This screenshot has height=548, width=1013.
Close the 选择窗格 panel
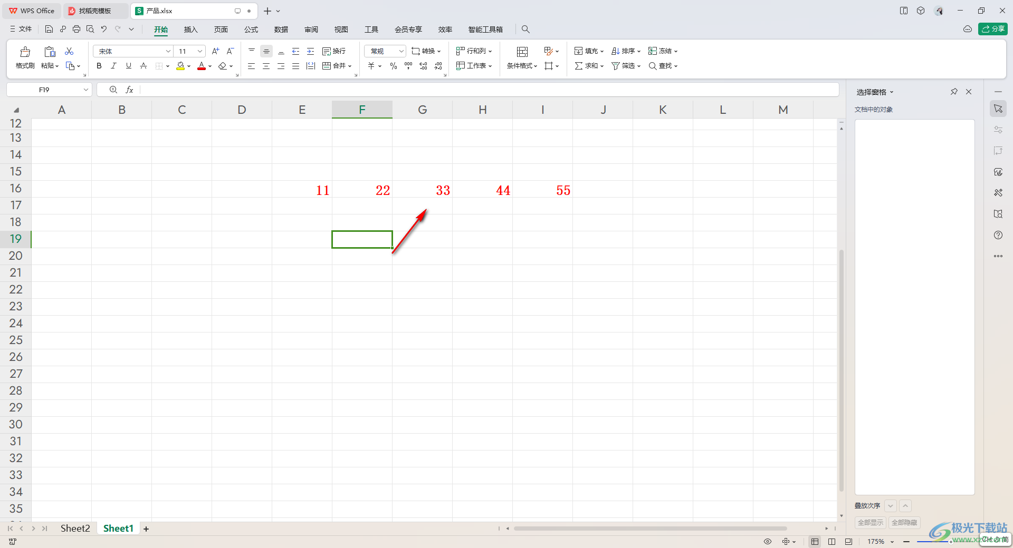tap(969, 92)
